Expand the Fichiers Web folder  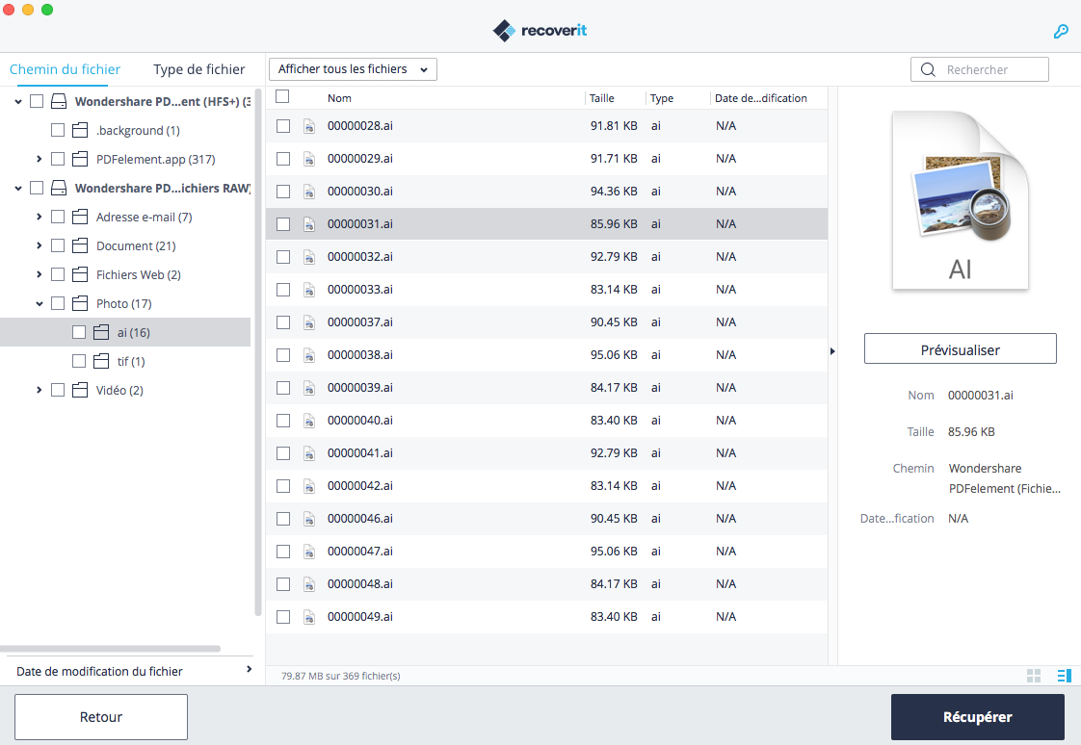(40, 274)
